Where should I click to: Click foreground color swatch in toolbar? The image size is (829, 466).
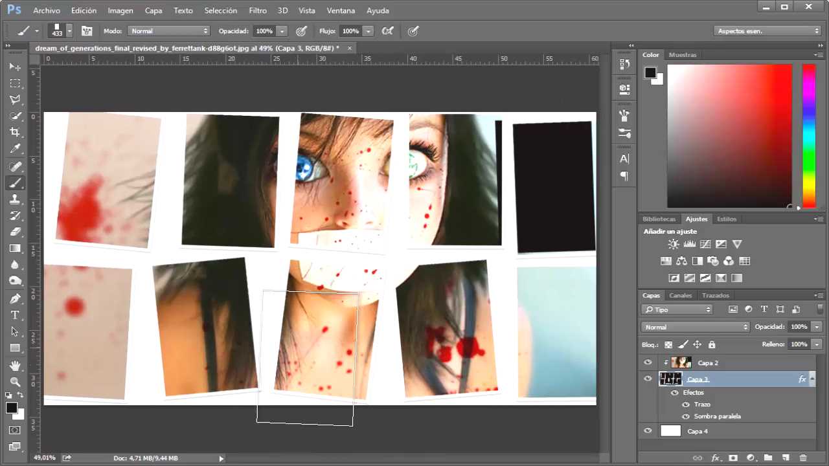click(x=12, y=408)
